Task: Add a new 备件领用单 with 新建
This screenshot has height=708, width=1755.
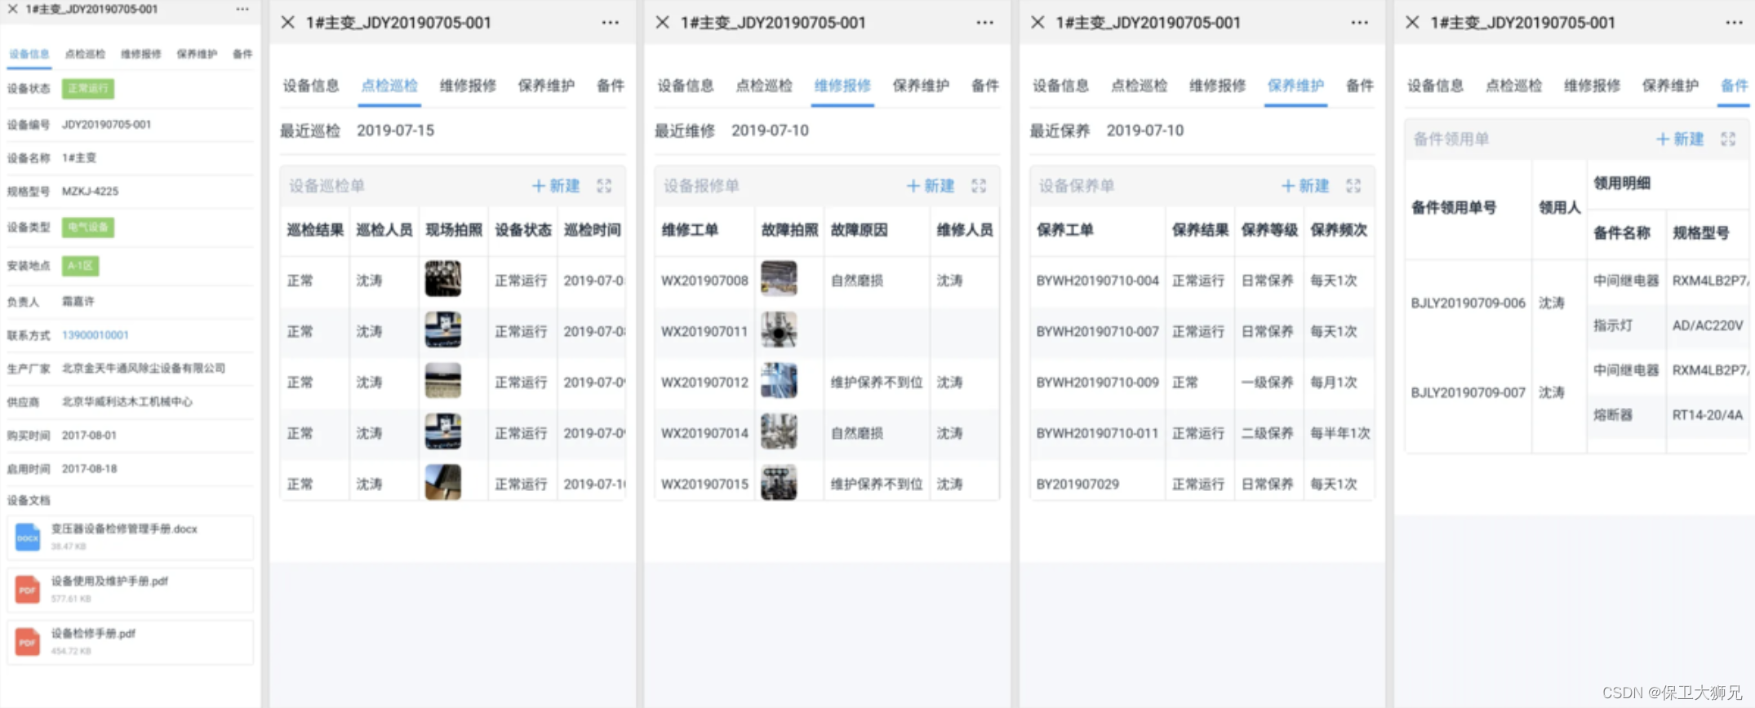Action: [x=1680, y=139]
